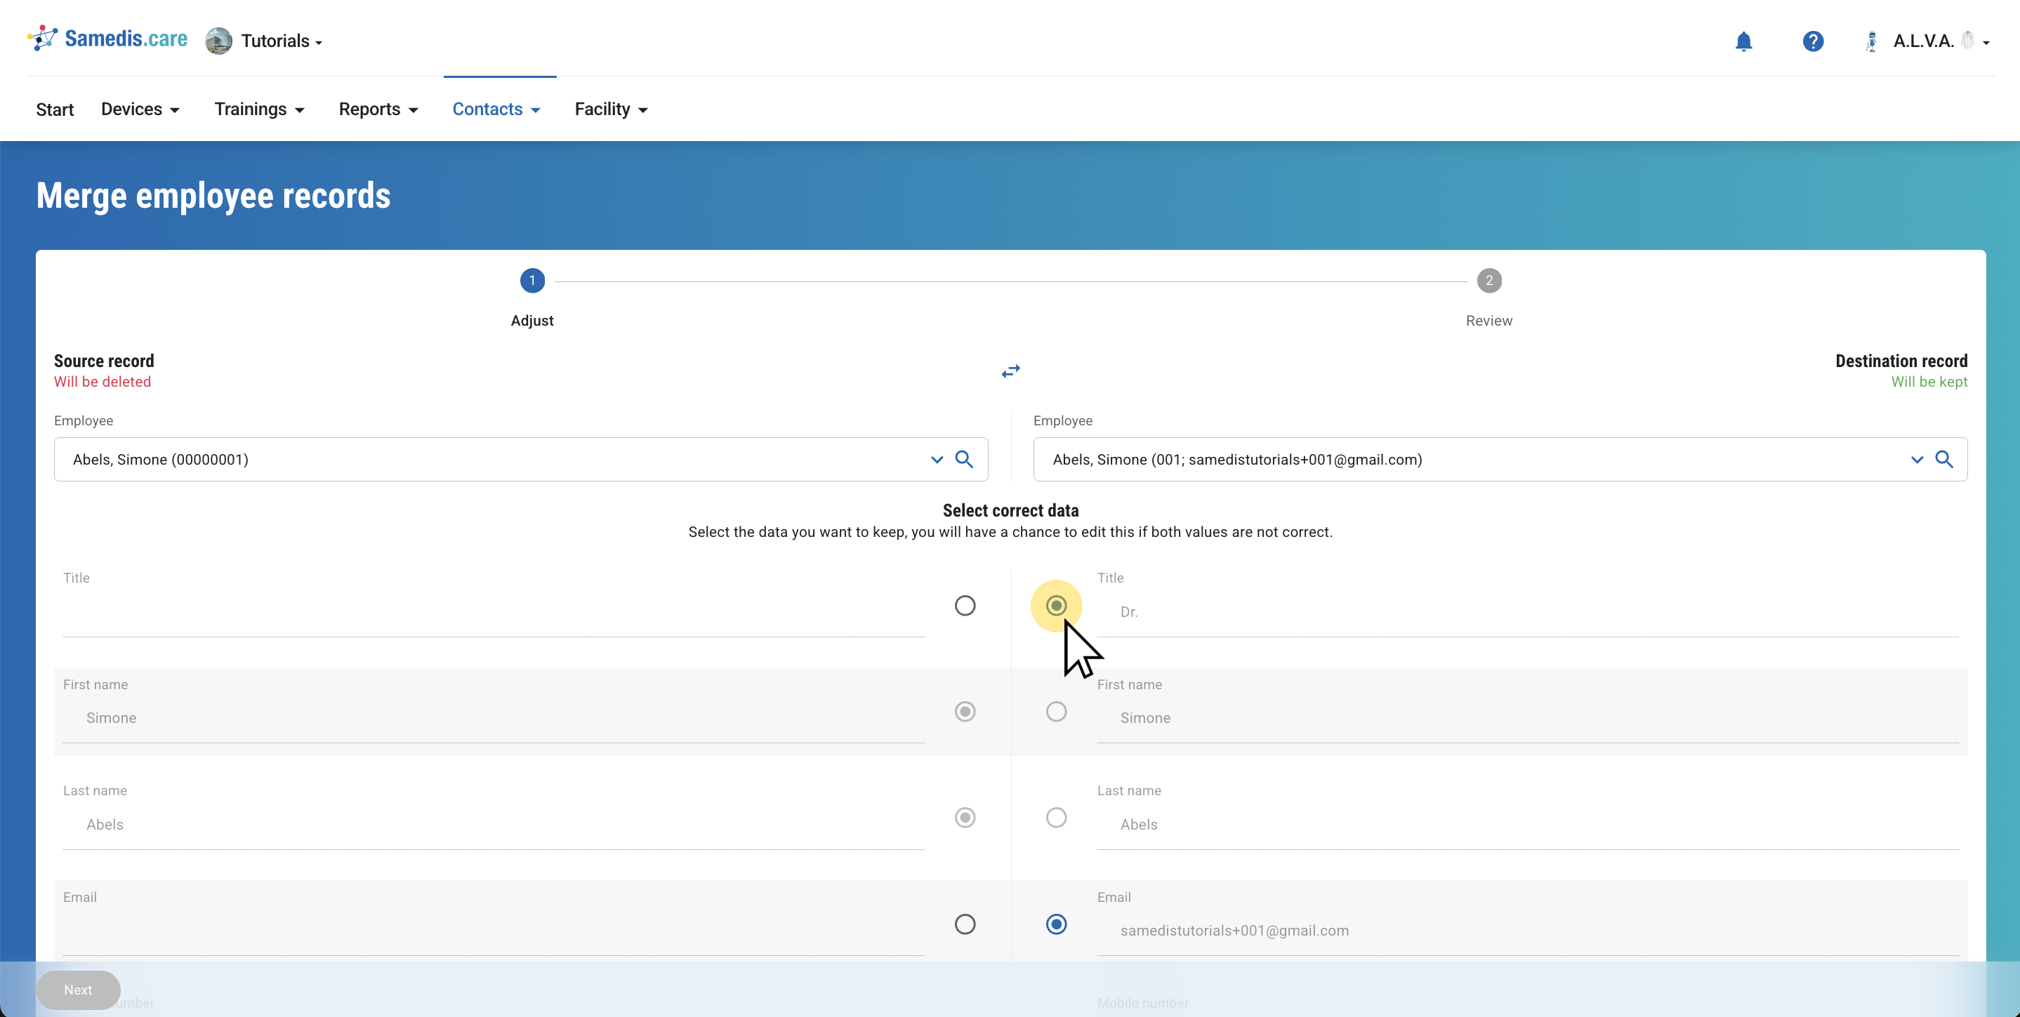Search source employee with magnifier icon
Viewport: 2020px width, 1017px height.
pos(964,460)
